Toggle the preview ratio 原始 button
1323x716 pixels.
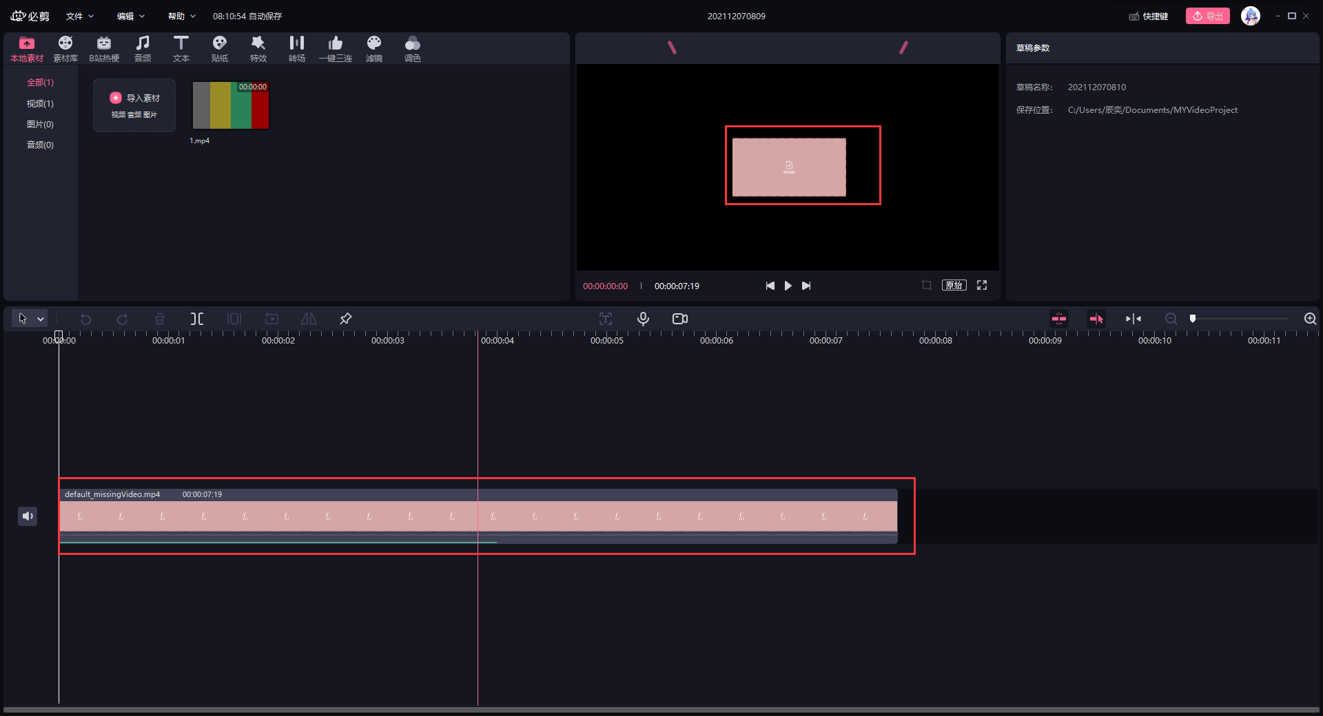click(954, 286)
